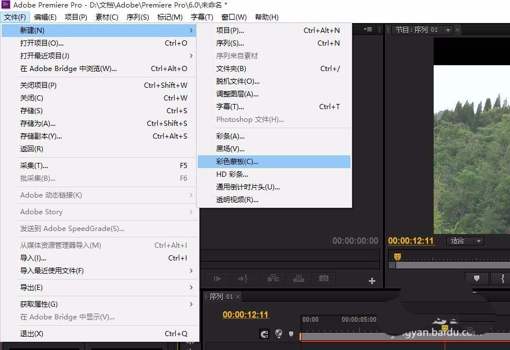The width and height of the screenshot is (510, 350).
Task: Open the button editor plus icon
Action: pyautogui.click(x=372, y=281)
